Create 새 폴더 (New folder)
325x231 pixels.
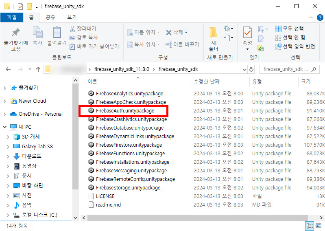click(x=213, y=39)
